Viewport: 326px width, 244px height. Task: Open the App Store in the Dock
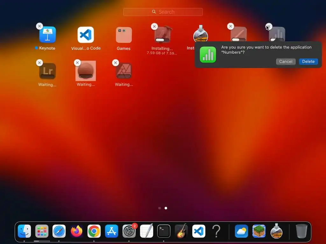coord(111,231)
